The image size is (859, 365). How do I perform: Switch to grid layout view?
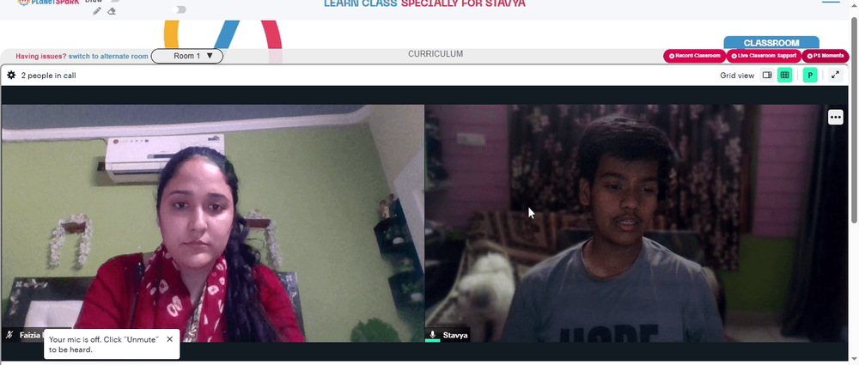point(784,75)
